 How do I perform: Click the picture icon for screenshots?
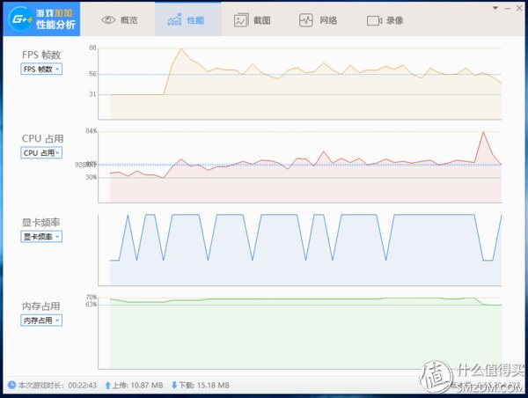coord(241,20)
